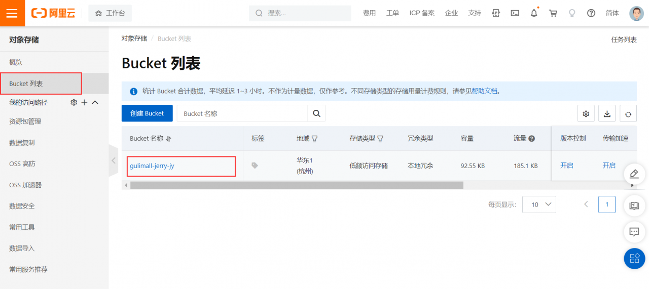649x289 pixels.
Task: Go to the previous page
Action: 586,204
